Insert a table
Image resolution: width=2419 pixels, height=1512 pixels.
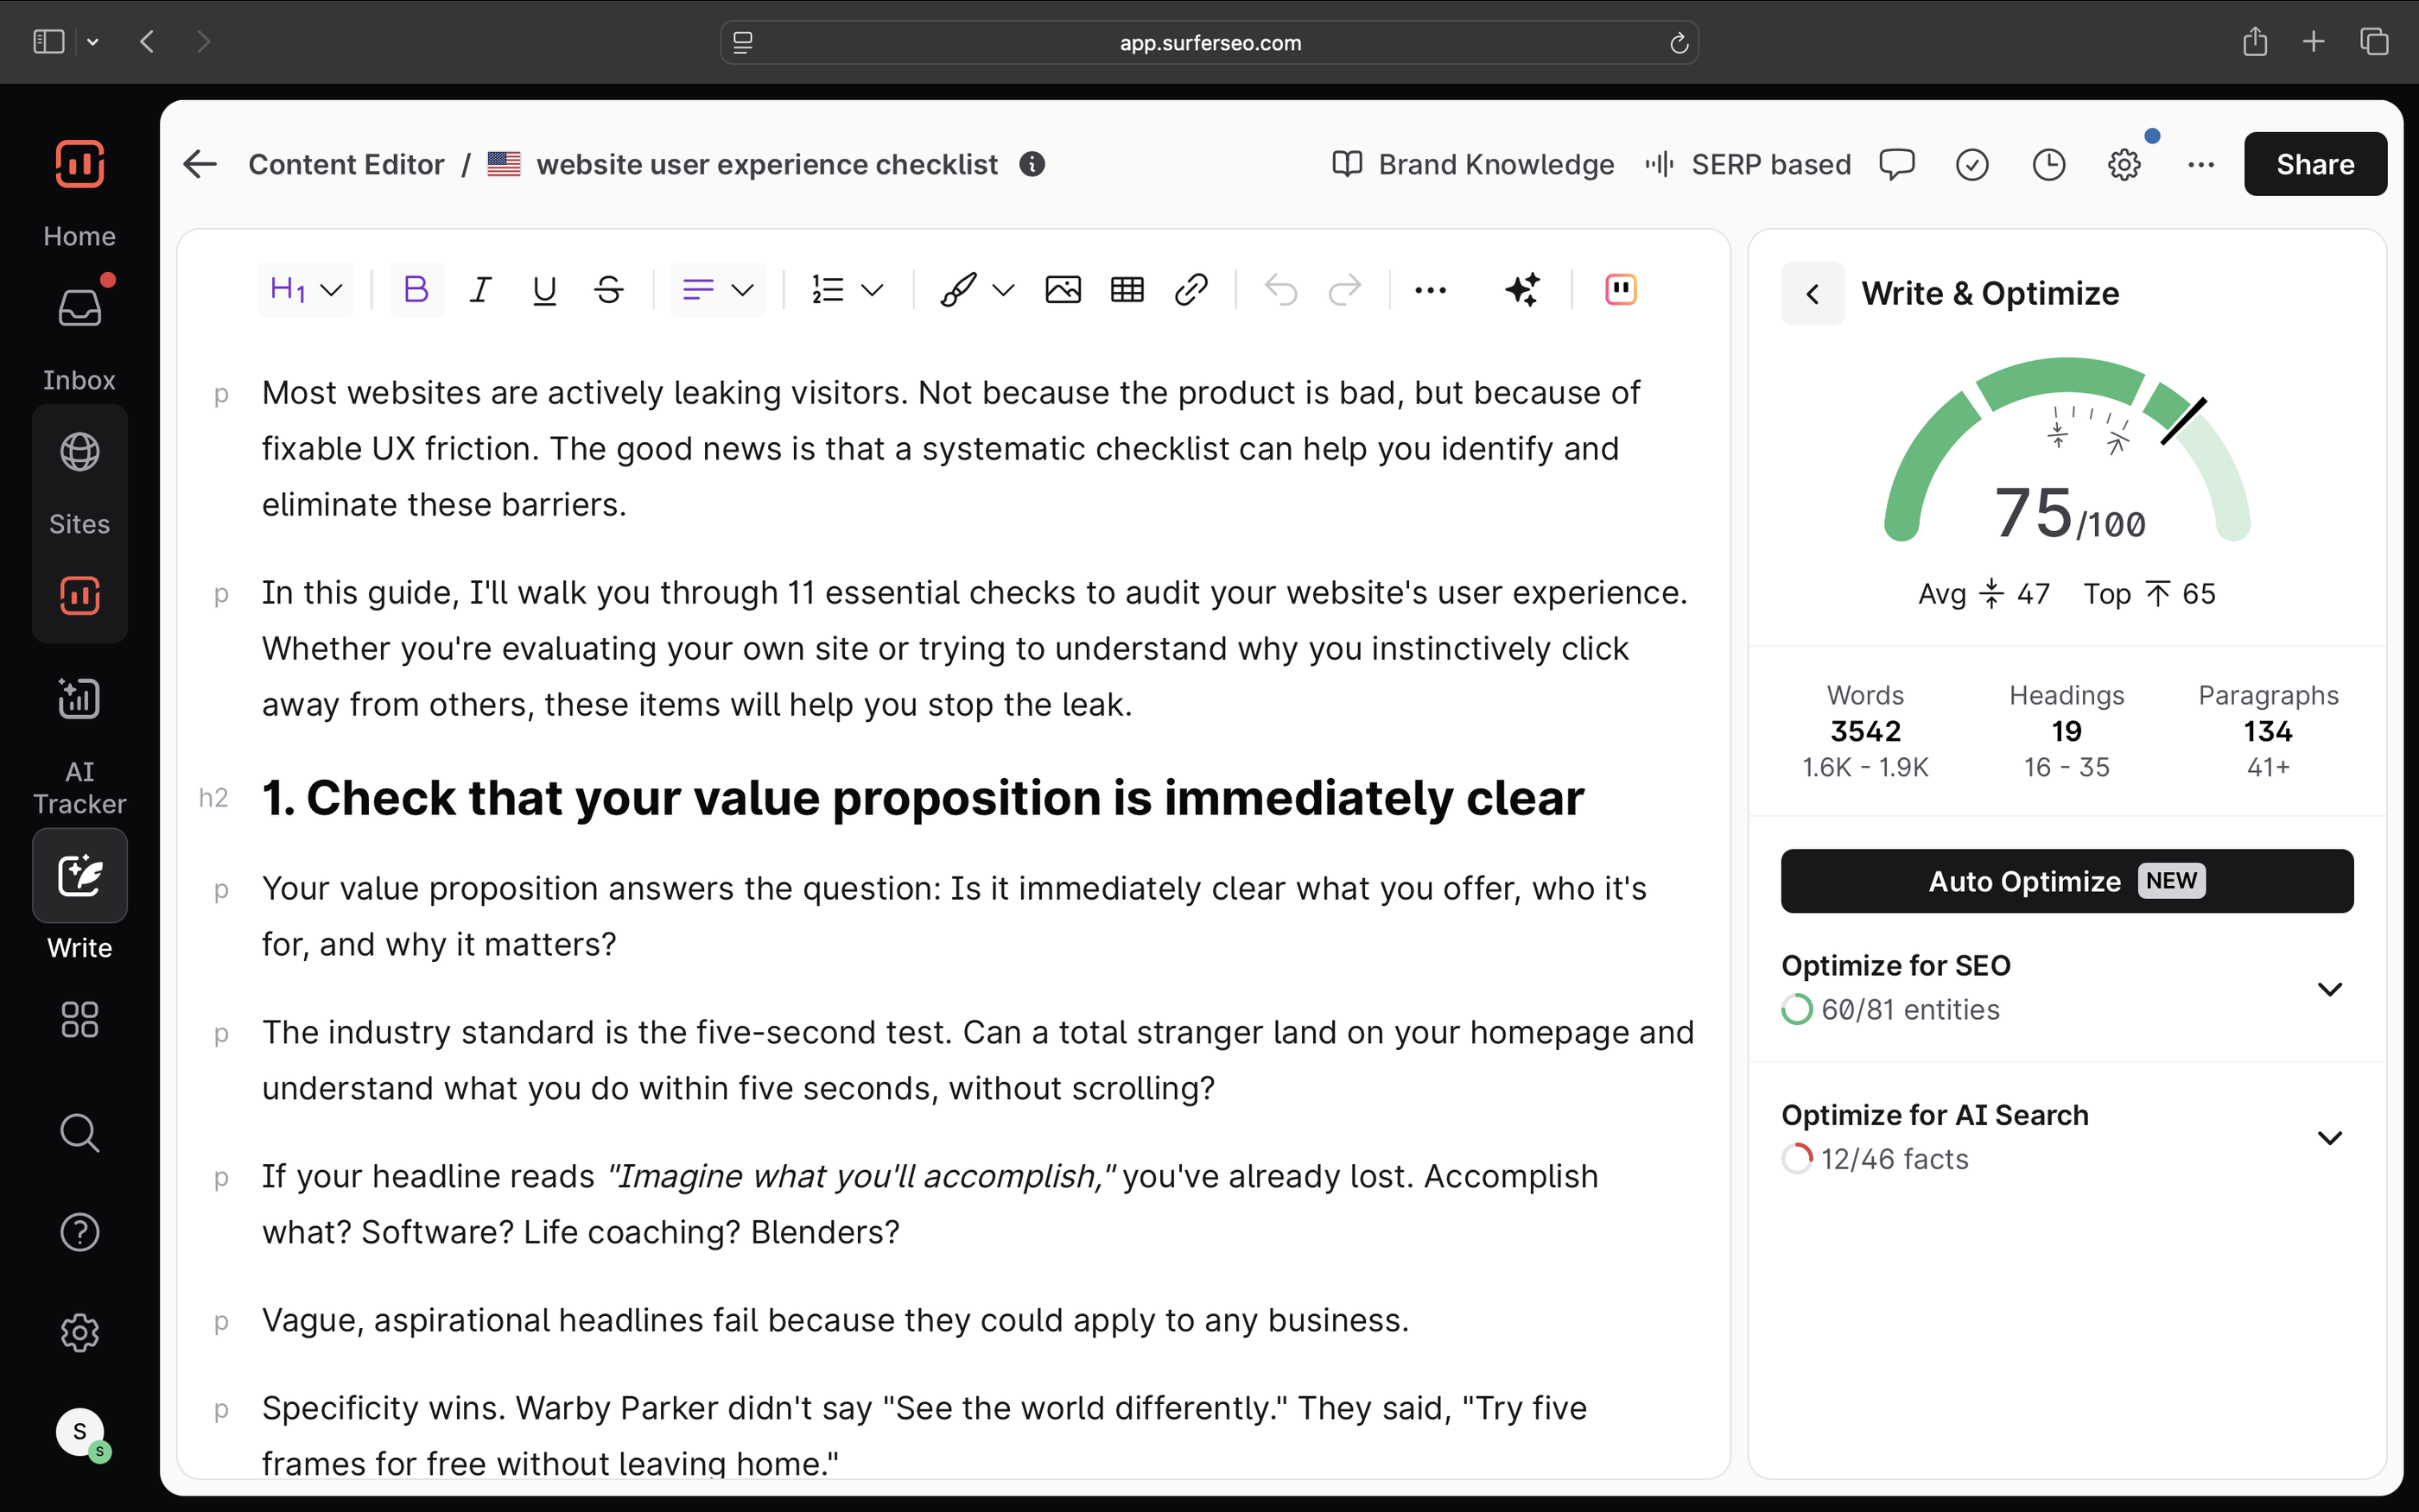1127,290
